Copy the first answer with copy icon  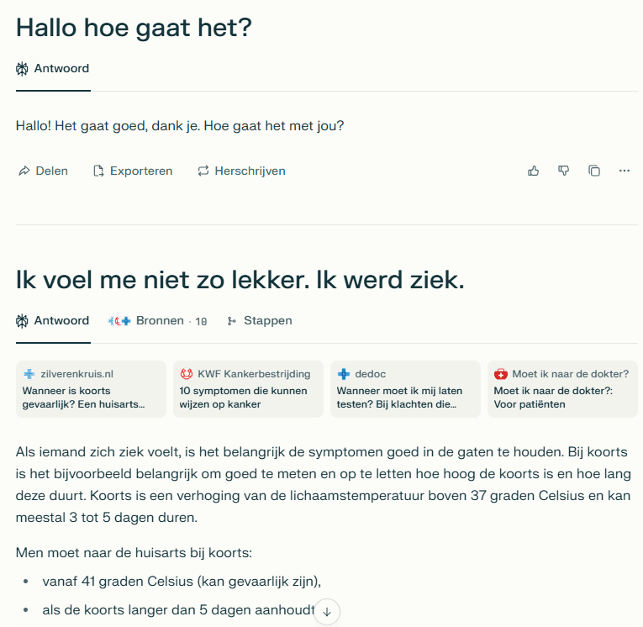[x=594, y=171]
